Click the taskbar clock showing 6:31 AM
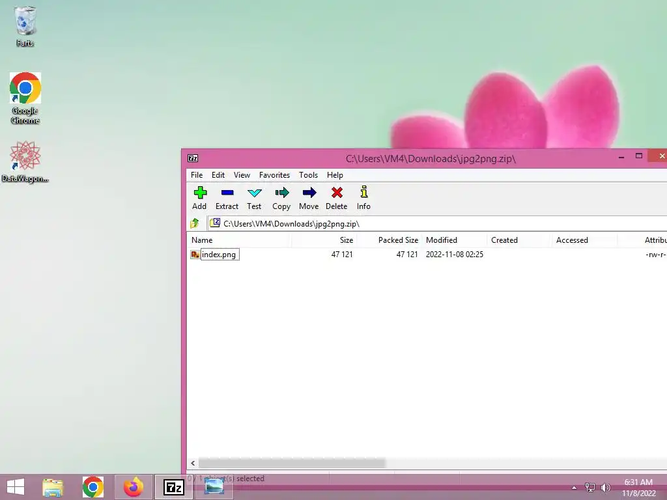This screenshot has width=667, height=500. (x=638, y=488)
